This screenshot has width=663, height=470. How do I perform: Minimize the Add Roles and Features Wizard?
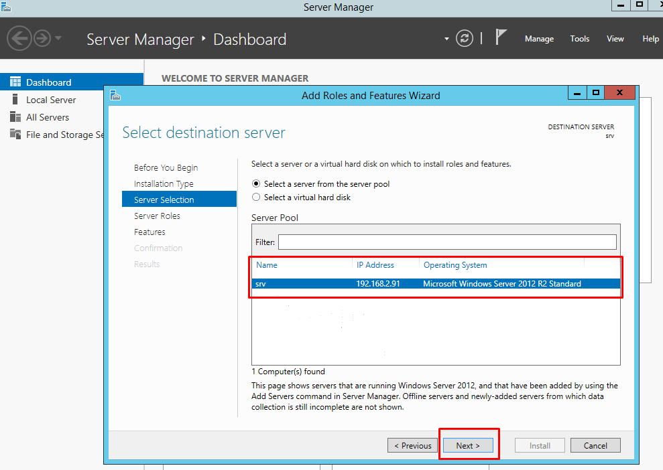click(x=577, y=93)
